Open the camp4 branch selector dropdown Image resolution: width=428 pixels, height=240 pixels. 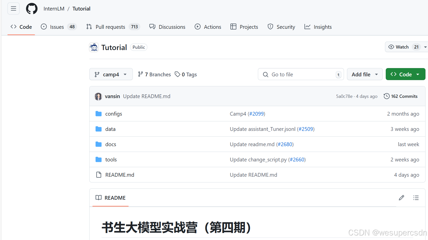[x=111, y=74]
